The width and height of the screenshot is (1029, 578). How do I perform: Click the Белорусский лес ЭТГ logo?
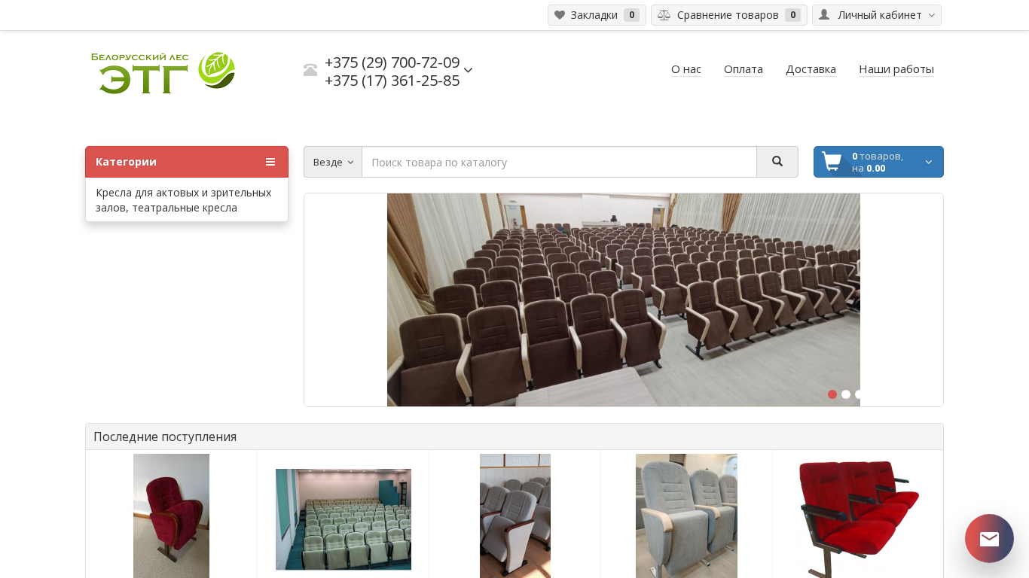point(163,72)
